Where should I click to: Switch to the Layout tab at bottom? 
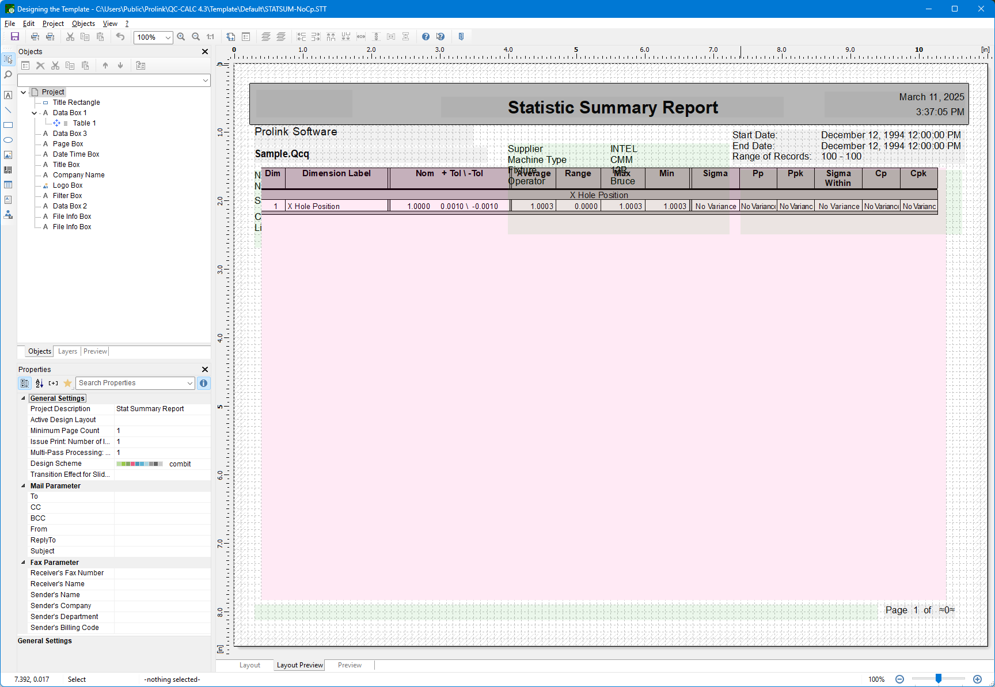(250, 665)
